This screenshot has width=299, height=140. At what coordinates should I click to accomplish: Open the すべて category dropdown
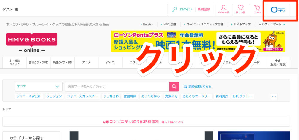[39, 86]
